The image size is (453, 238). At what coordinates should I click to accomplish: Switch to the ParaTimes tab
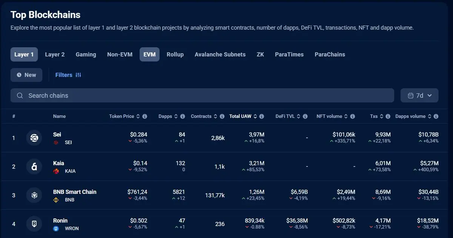[289, 54]
